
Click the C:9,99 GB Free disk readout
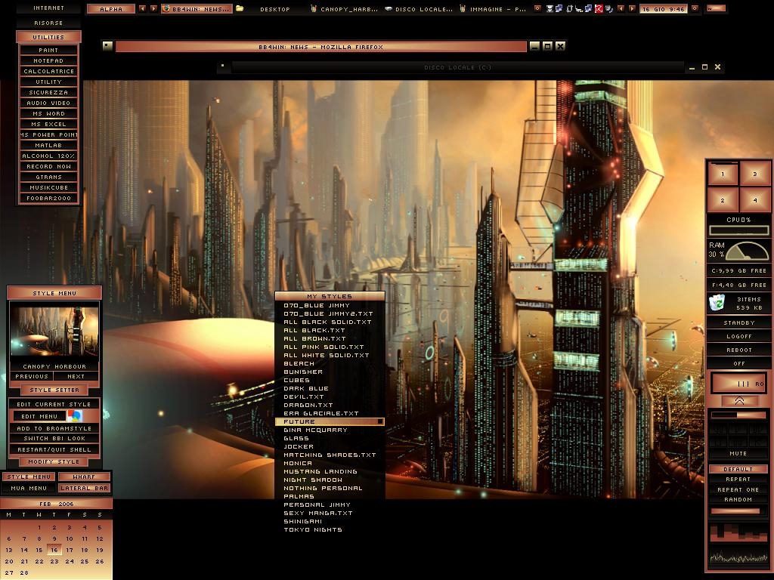(739, 271)
